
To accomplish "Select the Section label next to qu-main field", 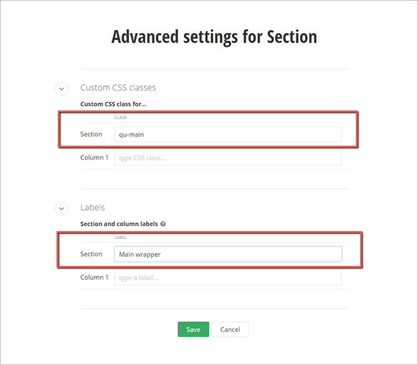I will point(91,134).
